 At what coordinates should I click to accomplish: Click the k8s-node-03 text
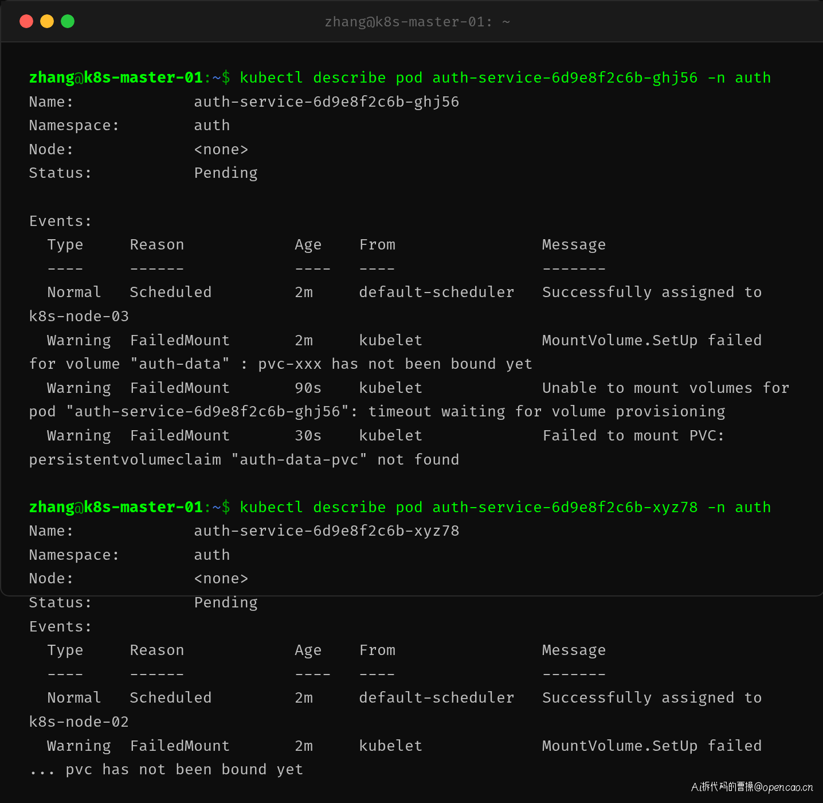pyautogui.click(x=79, y=316)
